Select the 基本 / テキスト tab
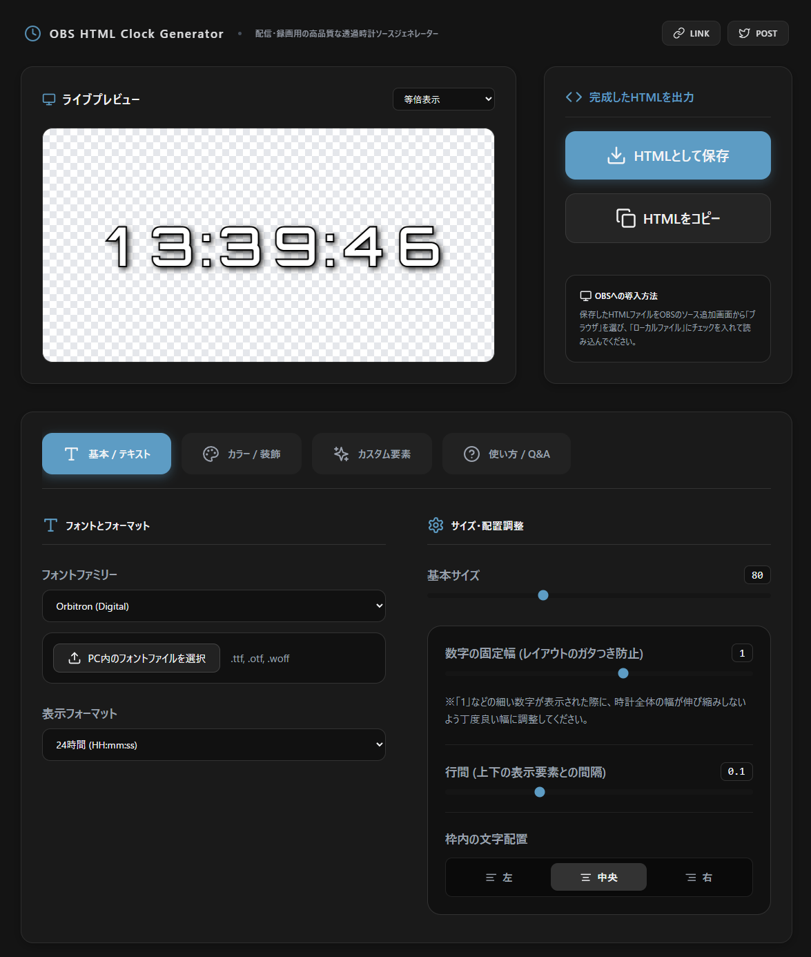The height and width of the screenshot is (957, 811). [106, 454]
